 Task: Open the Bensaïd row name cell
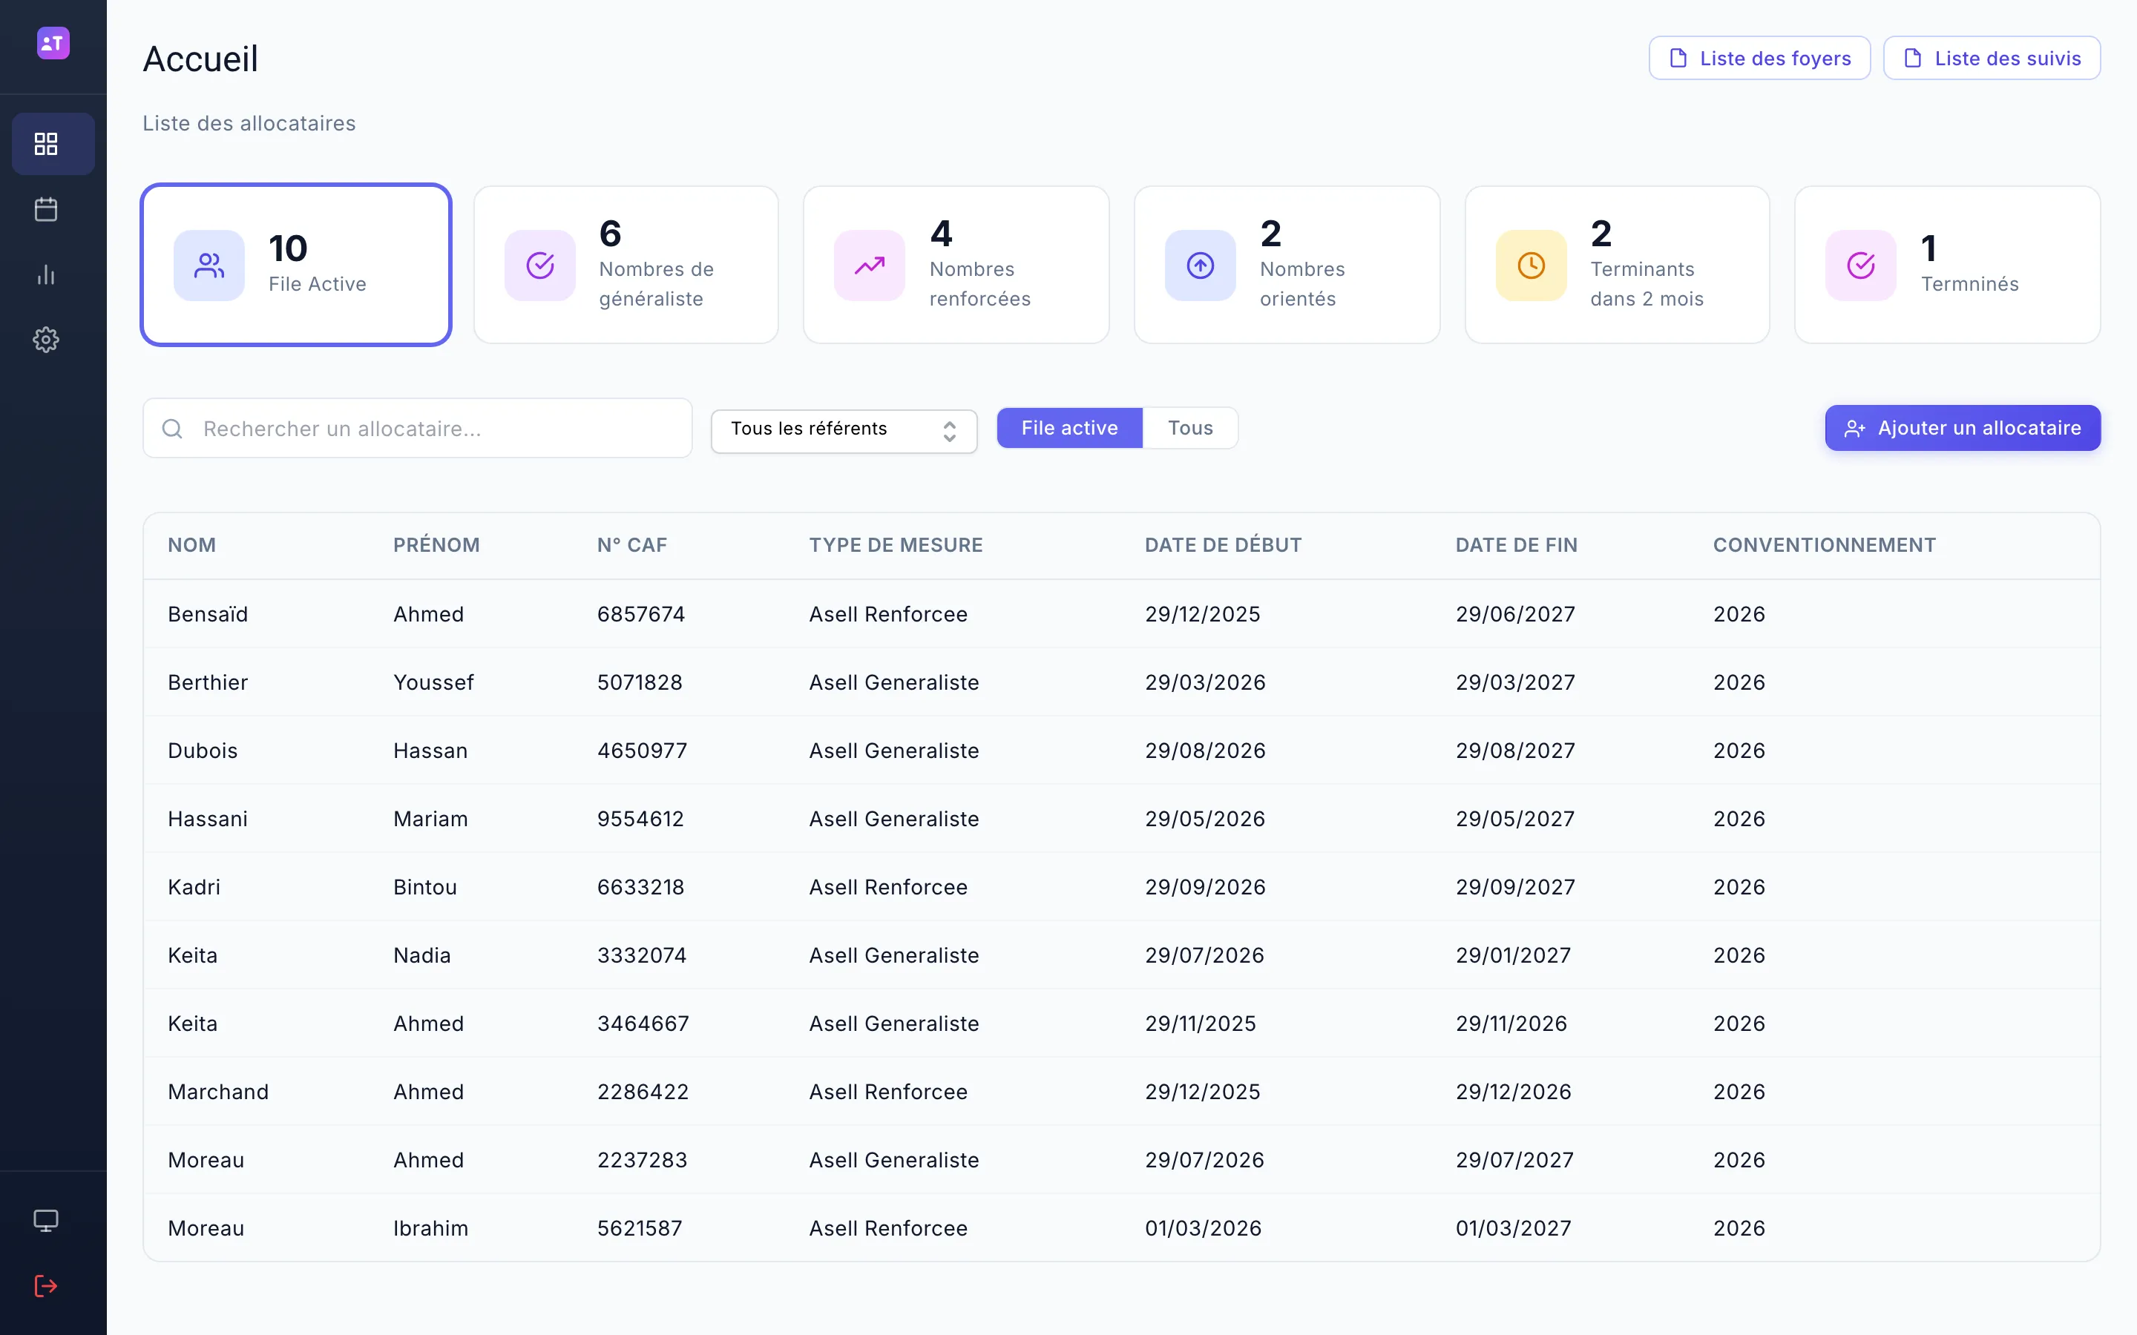tap(208, 615)
